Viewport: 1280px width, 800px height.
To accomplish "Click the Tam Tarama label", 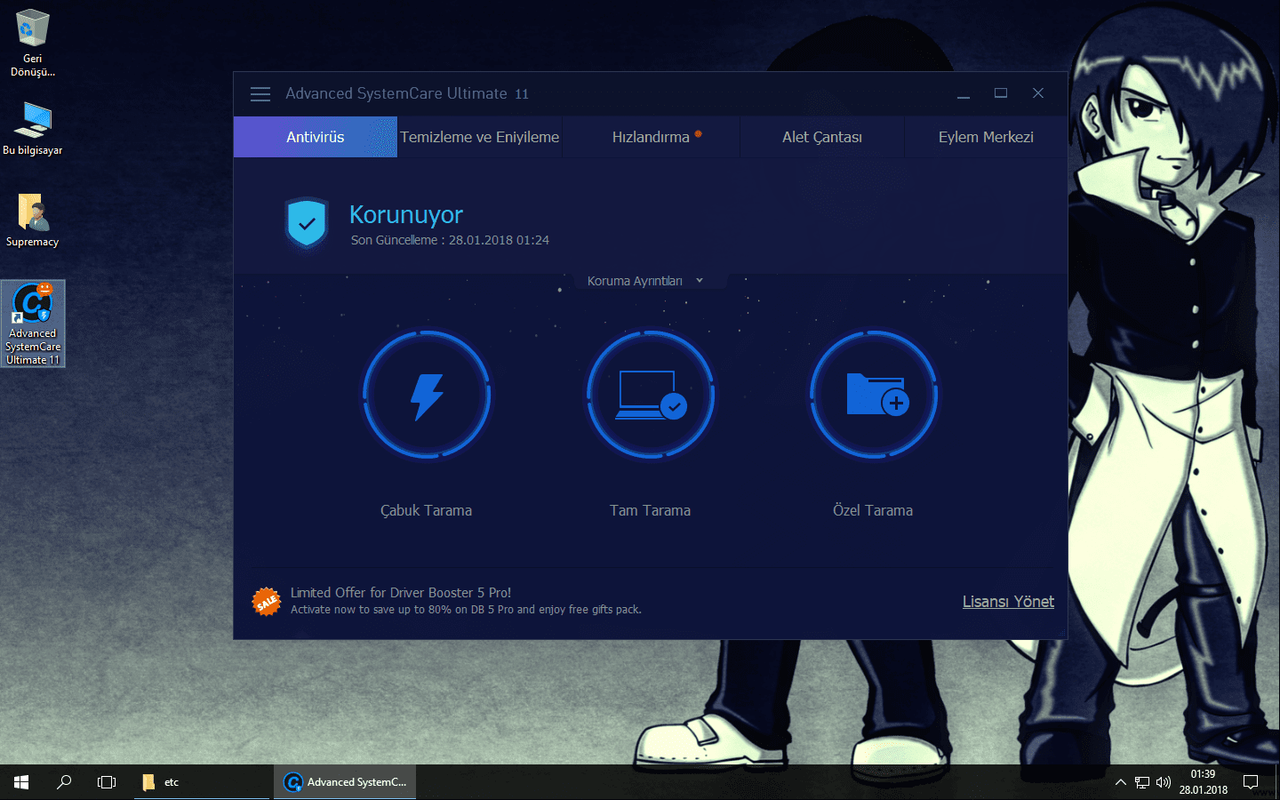I will pyautogui.click(x=651, y=510).
